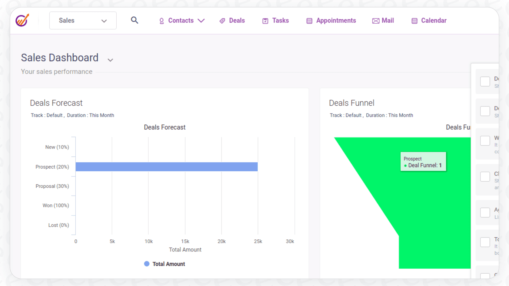The width and height of the screenshot is (509, 286).
Task: Click the Tasks checklist icon
Action: click(x=265, y=21)
